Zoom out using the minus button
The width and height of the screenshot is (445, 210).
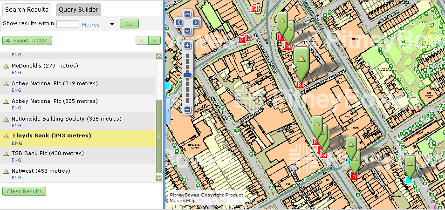[x=187, y=110]
